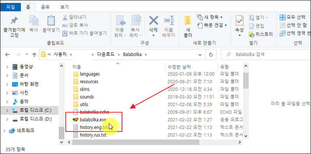311x154 pixels.
Task: Click navigation pane scrollbar up arrow
Action: (61, 66)
